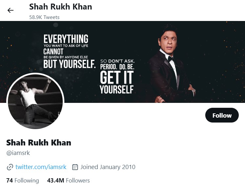View the 43.4M Followers list

68,181
